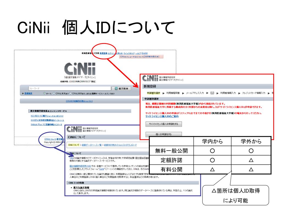Screen dimensions: 281x211
Task: Click the フリーワード search input field
Action: click(x=69, y=88)
